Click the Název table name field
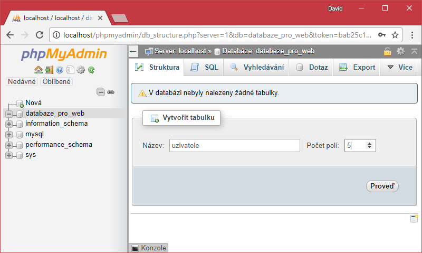Viewport: 422px width, 253px height. (234, 145)
